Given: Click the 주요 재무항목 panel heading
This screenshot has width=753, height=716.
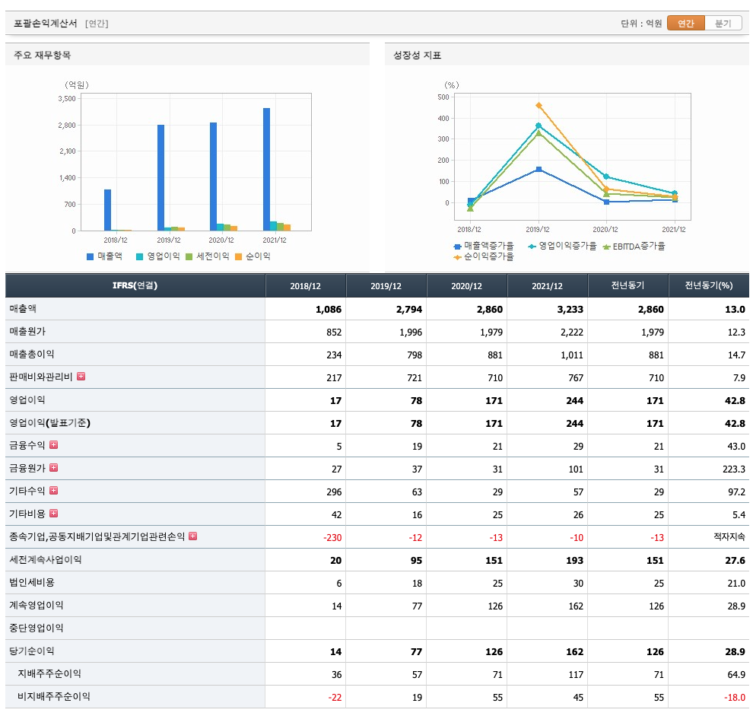Looking at the screenshot, I should (43, 55).
